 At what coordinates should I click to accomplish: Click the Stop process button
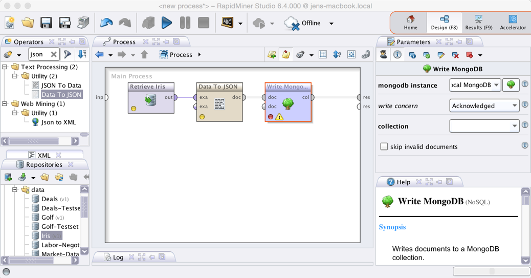(x=203, y=23)
